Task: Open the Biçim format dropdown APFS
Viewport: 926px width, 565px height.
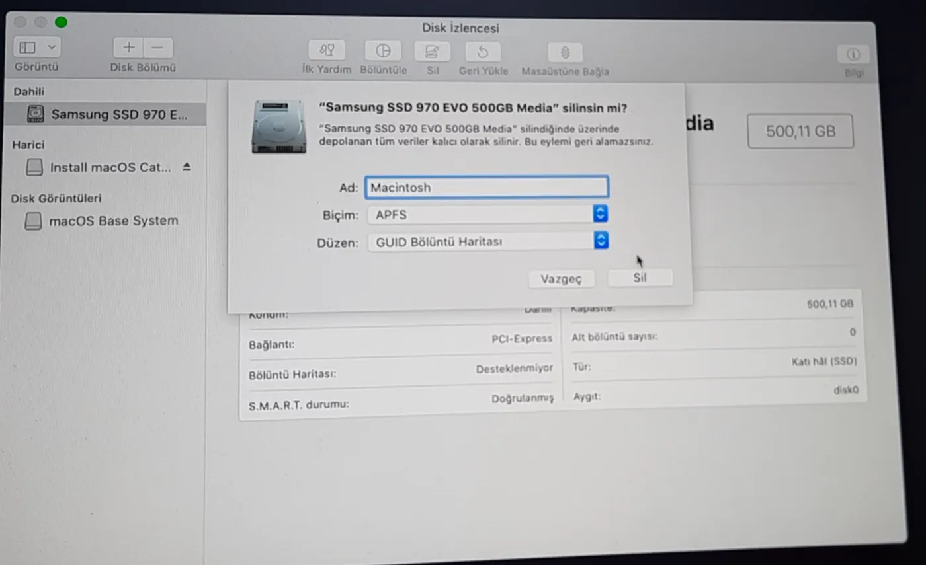Action: pos(487,214)
